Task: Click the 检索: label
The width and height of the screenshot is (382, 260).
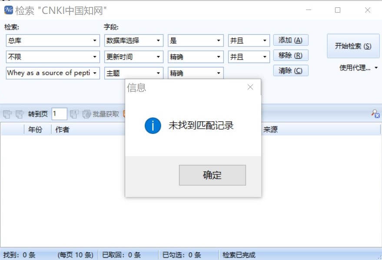Action: coord(12,27)
